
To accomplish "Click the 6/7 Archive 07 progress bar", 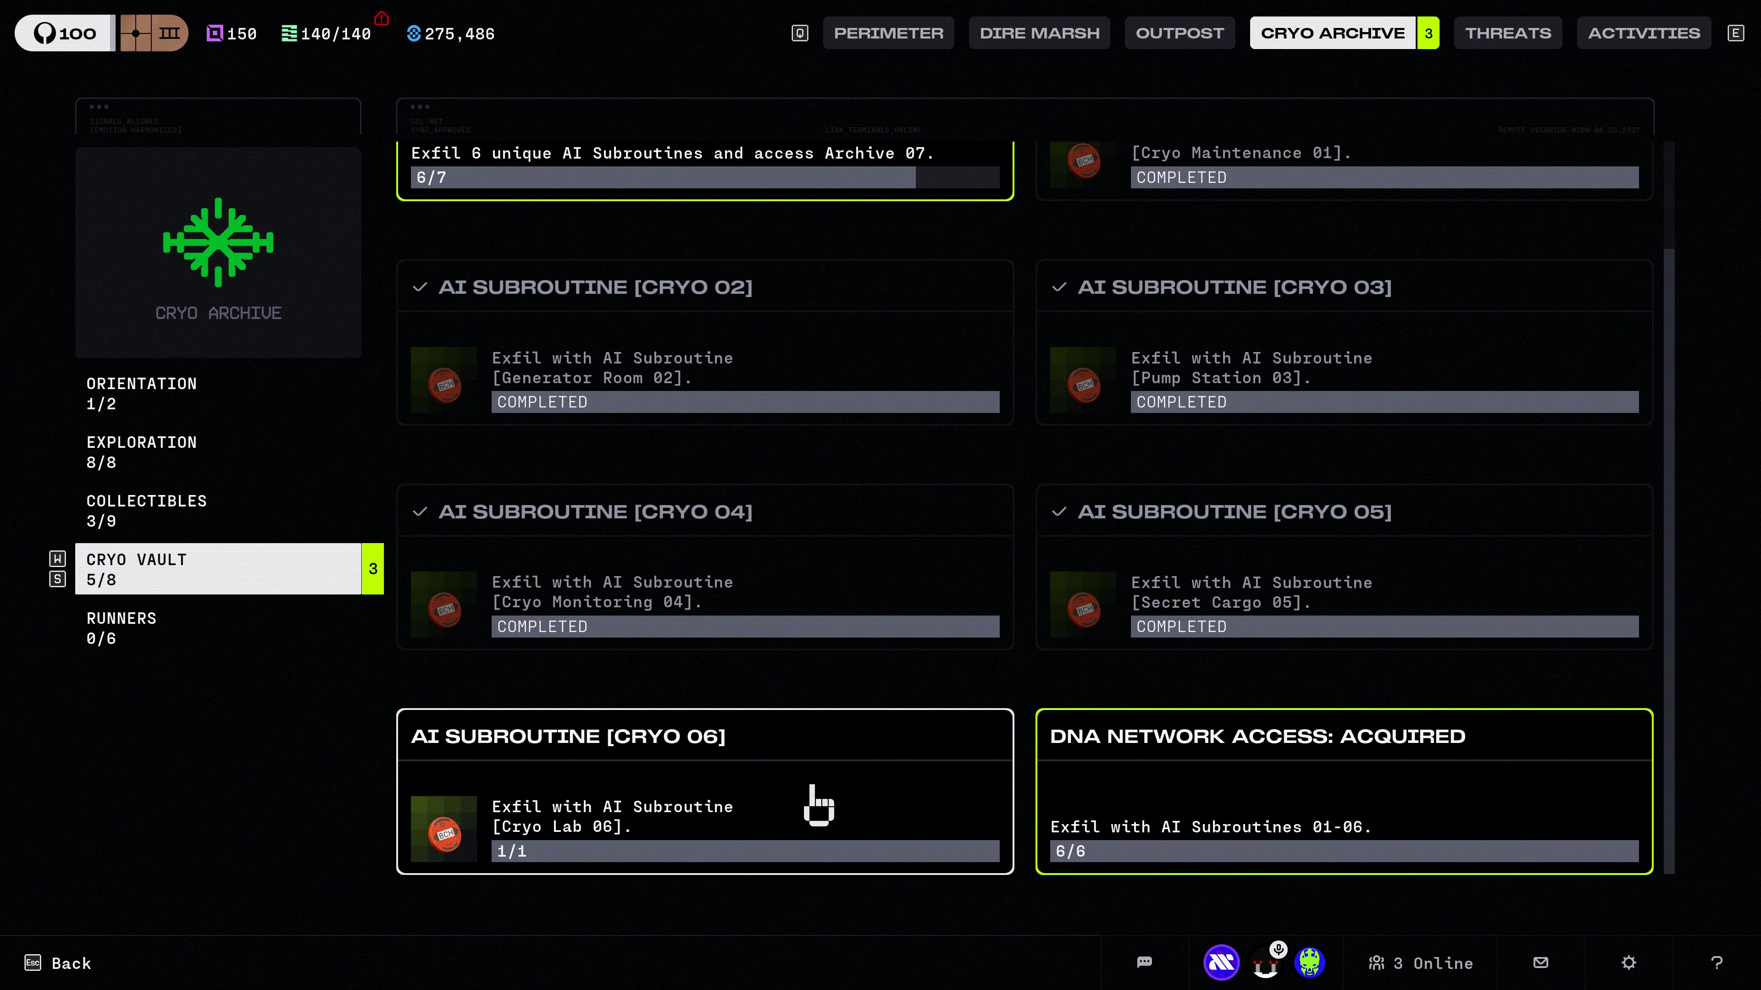I will tap(705, 178).
